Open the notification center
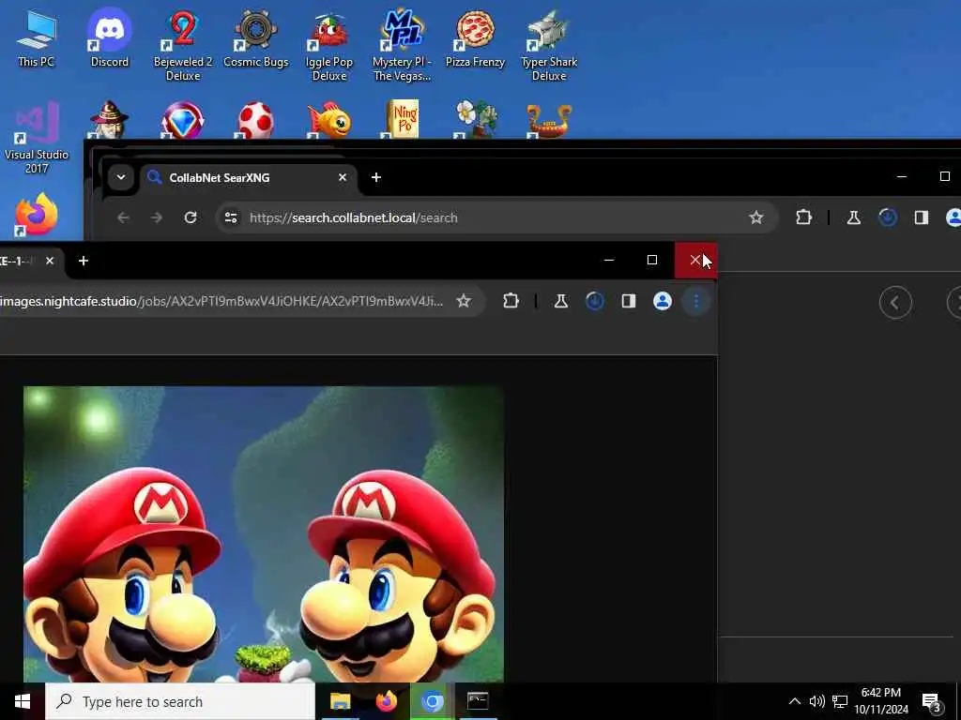Screen dimensions: 961x720 [932, 702]
